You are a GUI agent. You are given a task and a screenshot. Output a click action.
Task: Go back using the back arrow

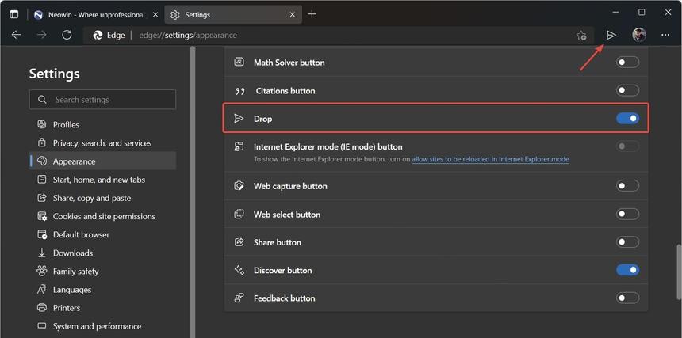tap(17, 35)
